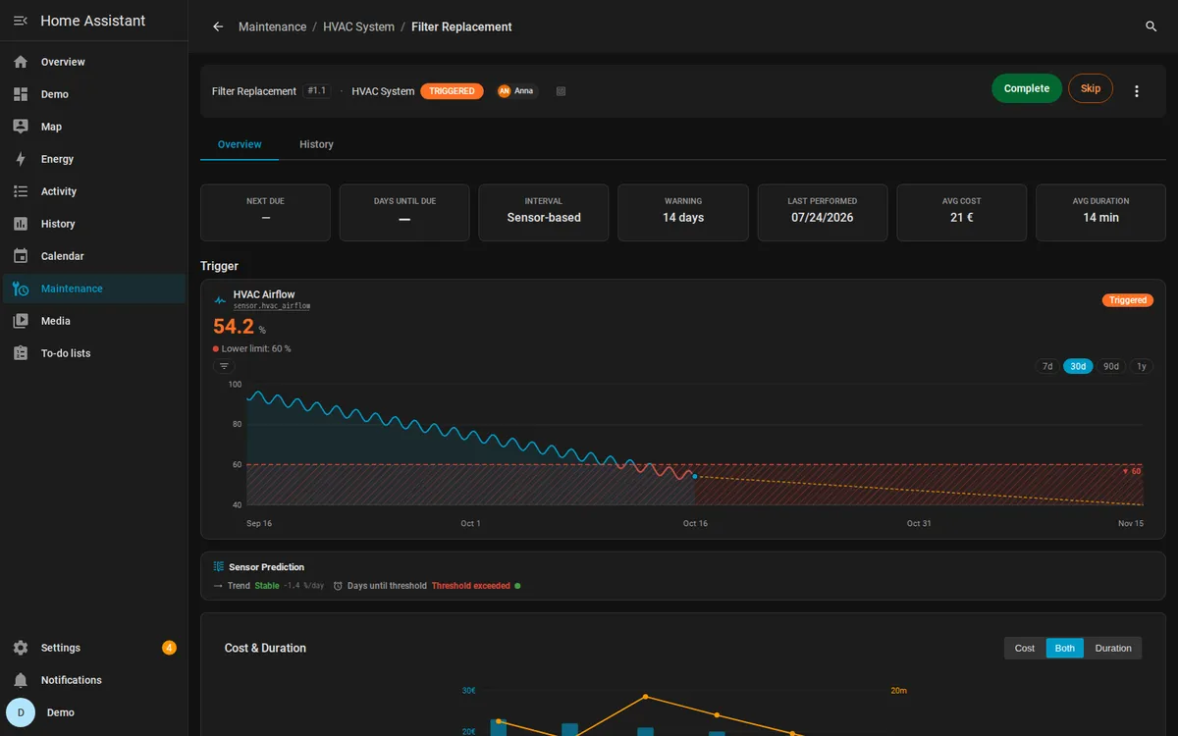Click the Demo dashboard icon in sidebar

pos(21,94)
